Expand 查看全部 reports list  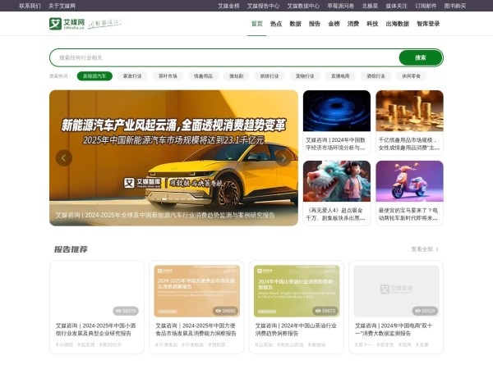tap(425, 249)
